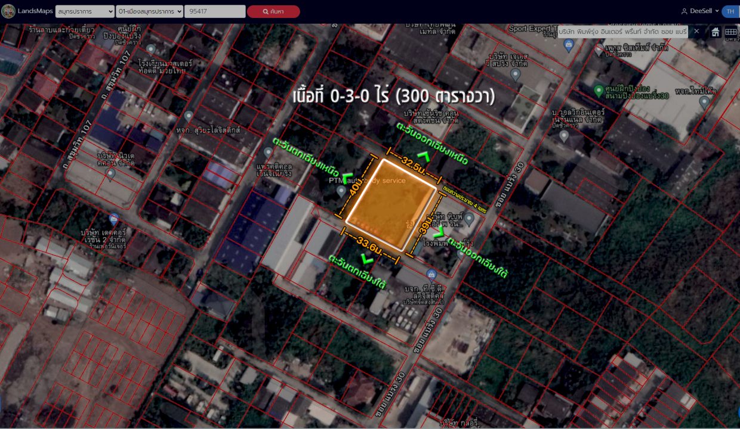740x429 pixels.
Task: Click the LandsMaps brand name link
Action: [35, 11]
